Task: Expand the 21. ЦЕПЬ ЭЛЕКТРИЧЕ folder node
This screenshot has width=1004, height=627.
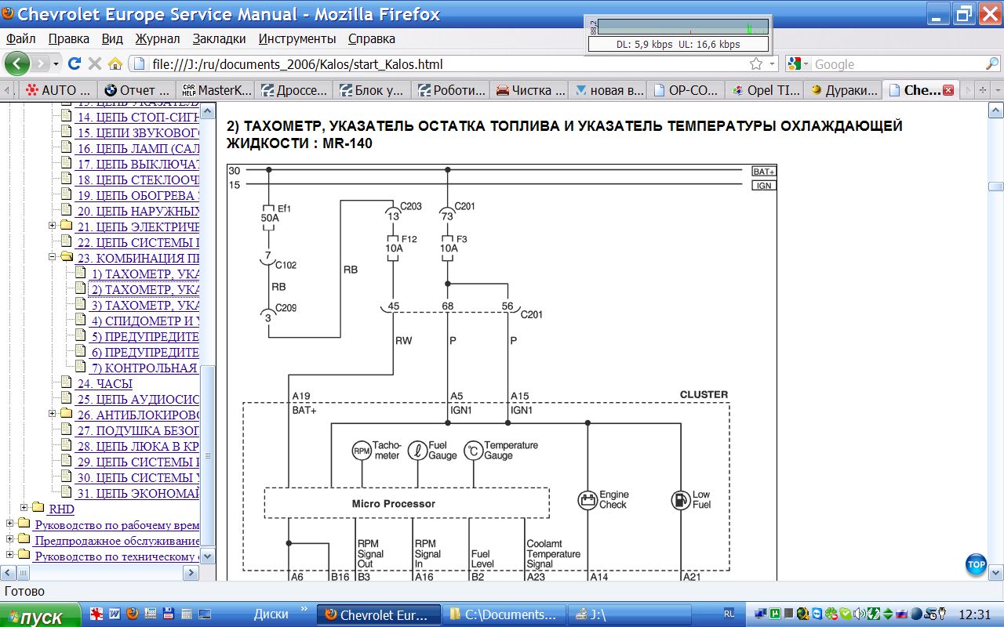Action: (53, 226)
